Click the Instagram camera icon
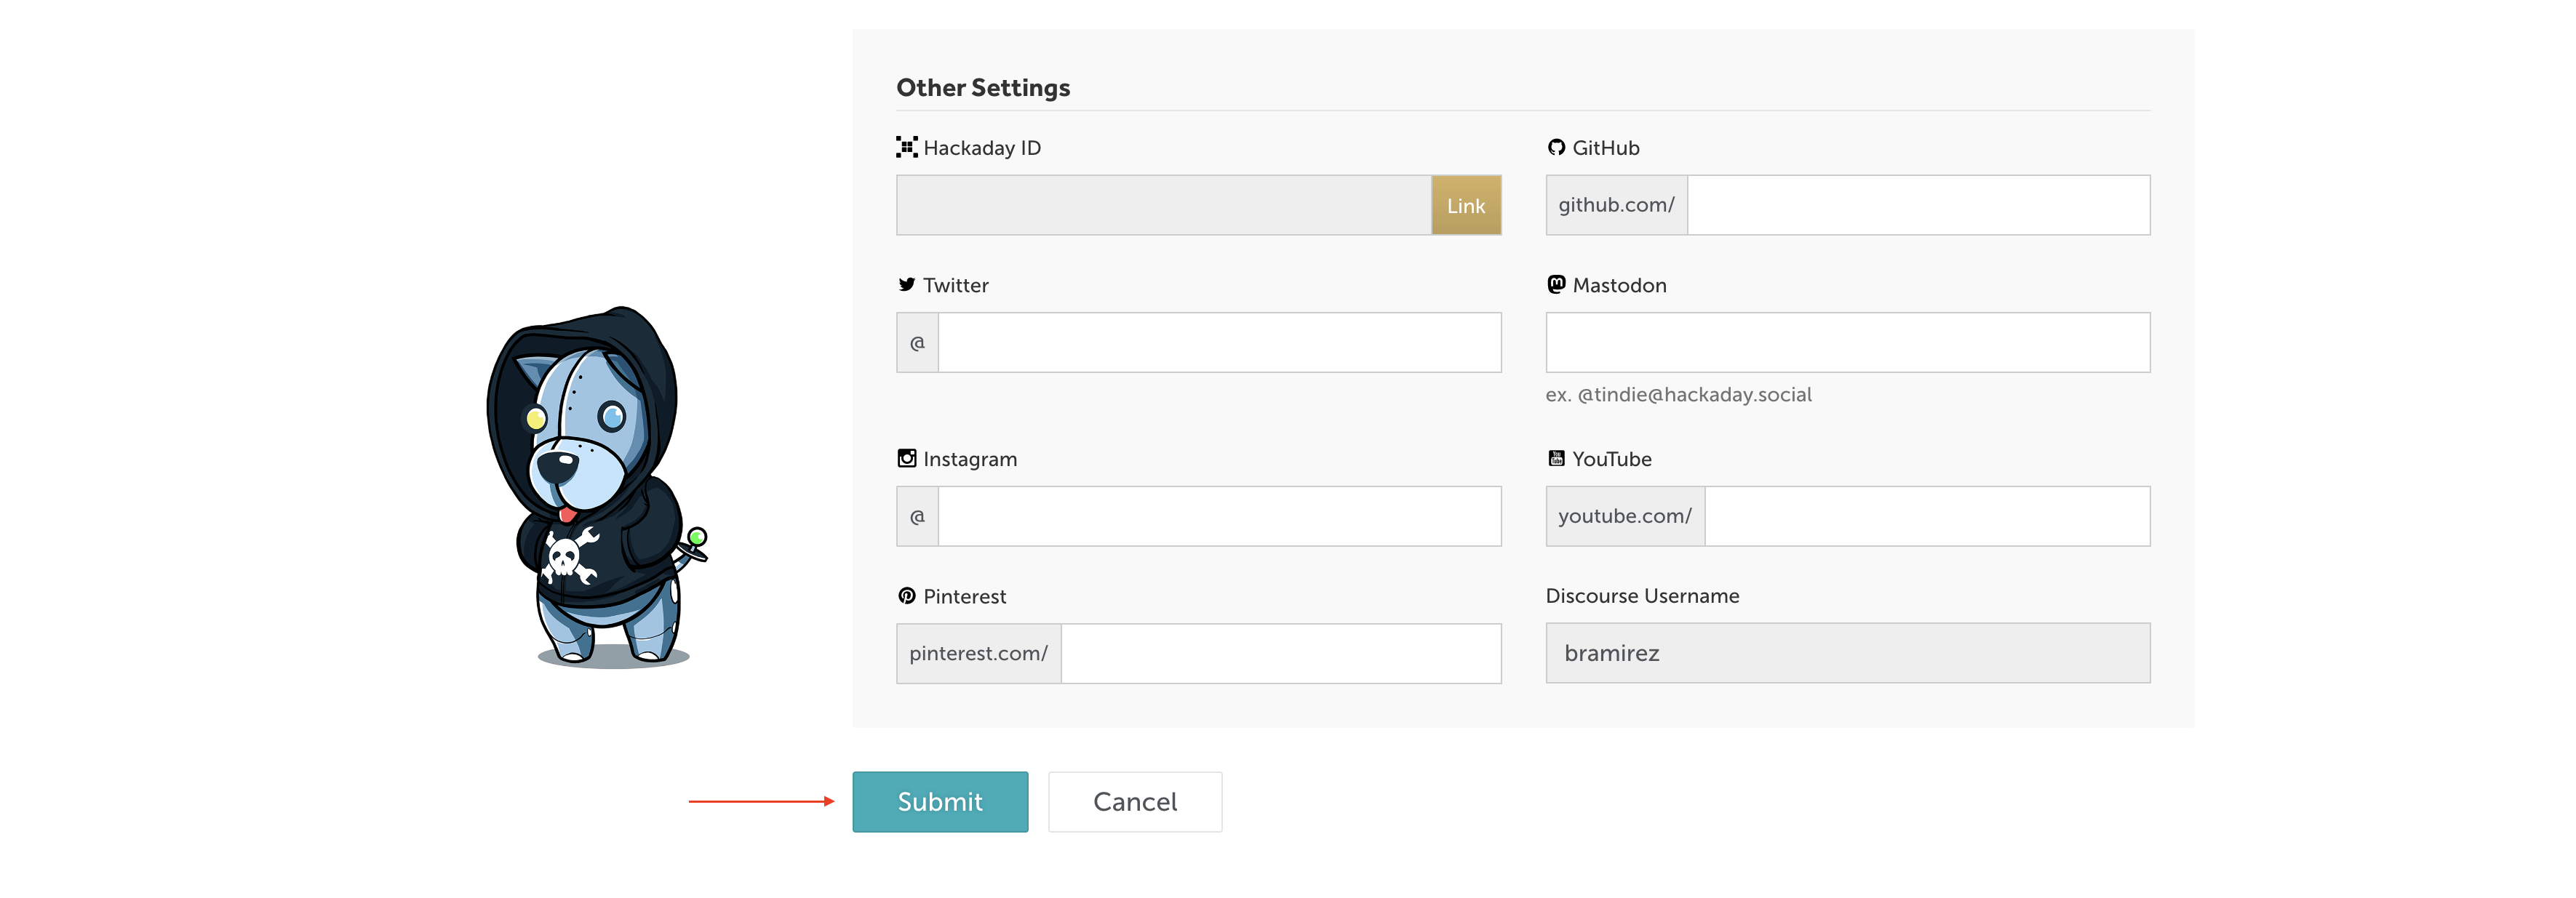2576x898 pixels. (906, 459)
